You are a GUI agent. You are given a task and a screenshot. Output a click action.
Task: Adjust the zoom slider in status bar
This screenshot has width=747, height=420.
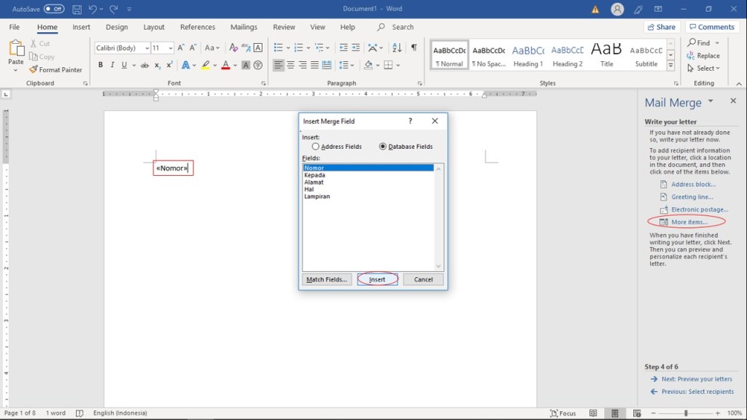coord(685,413)
